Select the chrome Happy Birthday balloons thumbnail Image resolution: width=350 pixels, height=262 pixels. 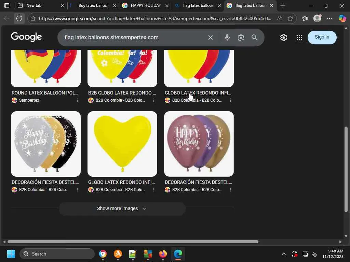click(x=199, y=144)
